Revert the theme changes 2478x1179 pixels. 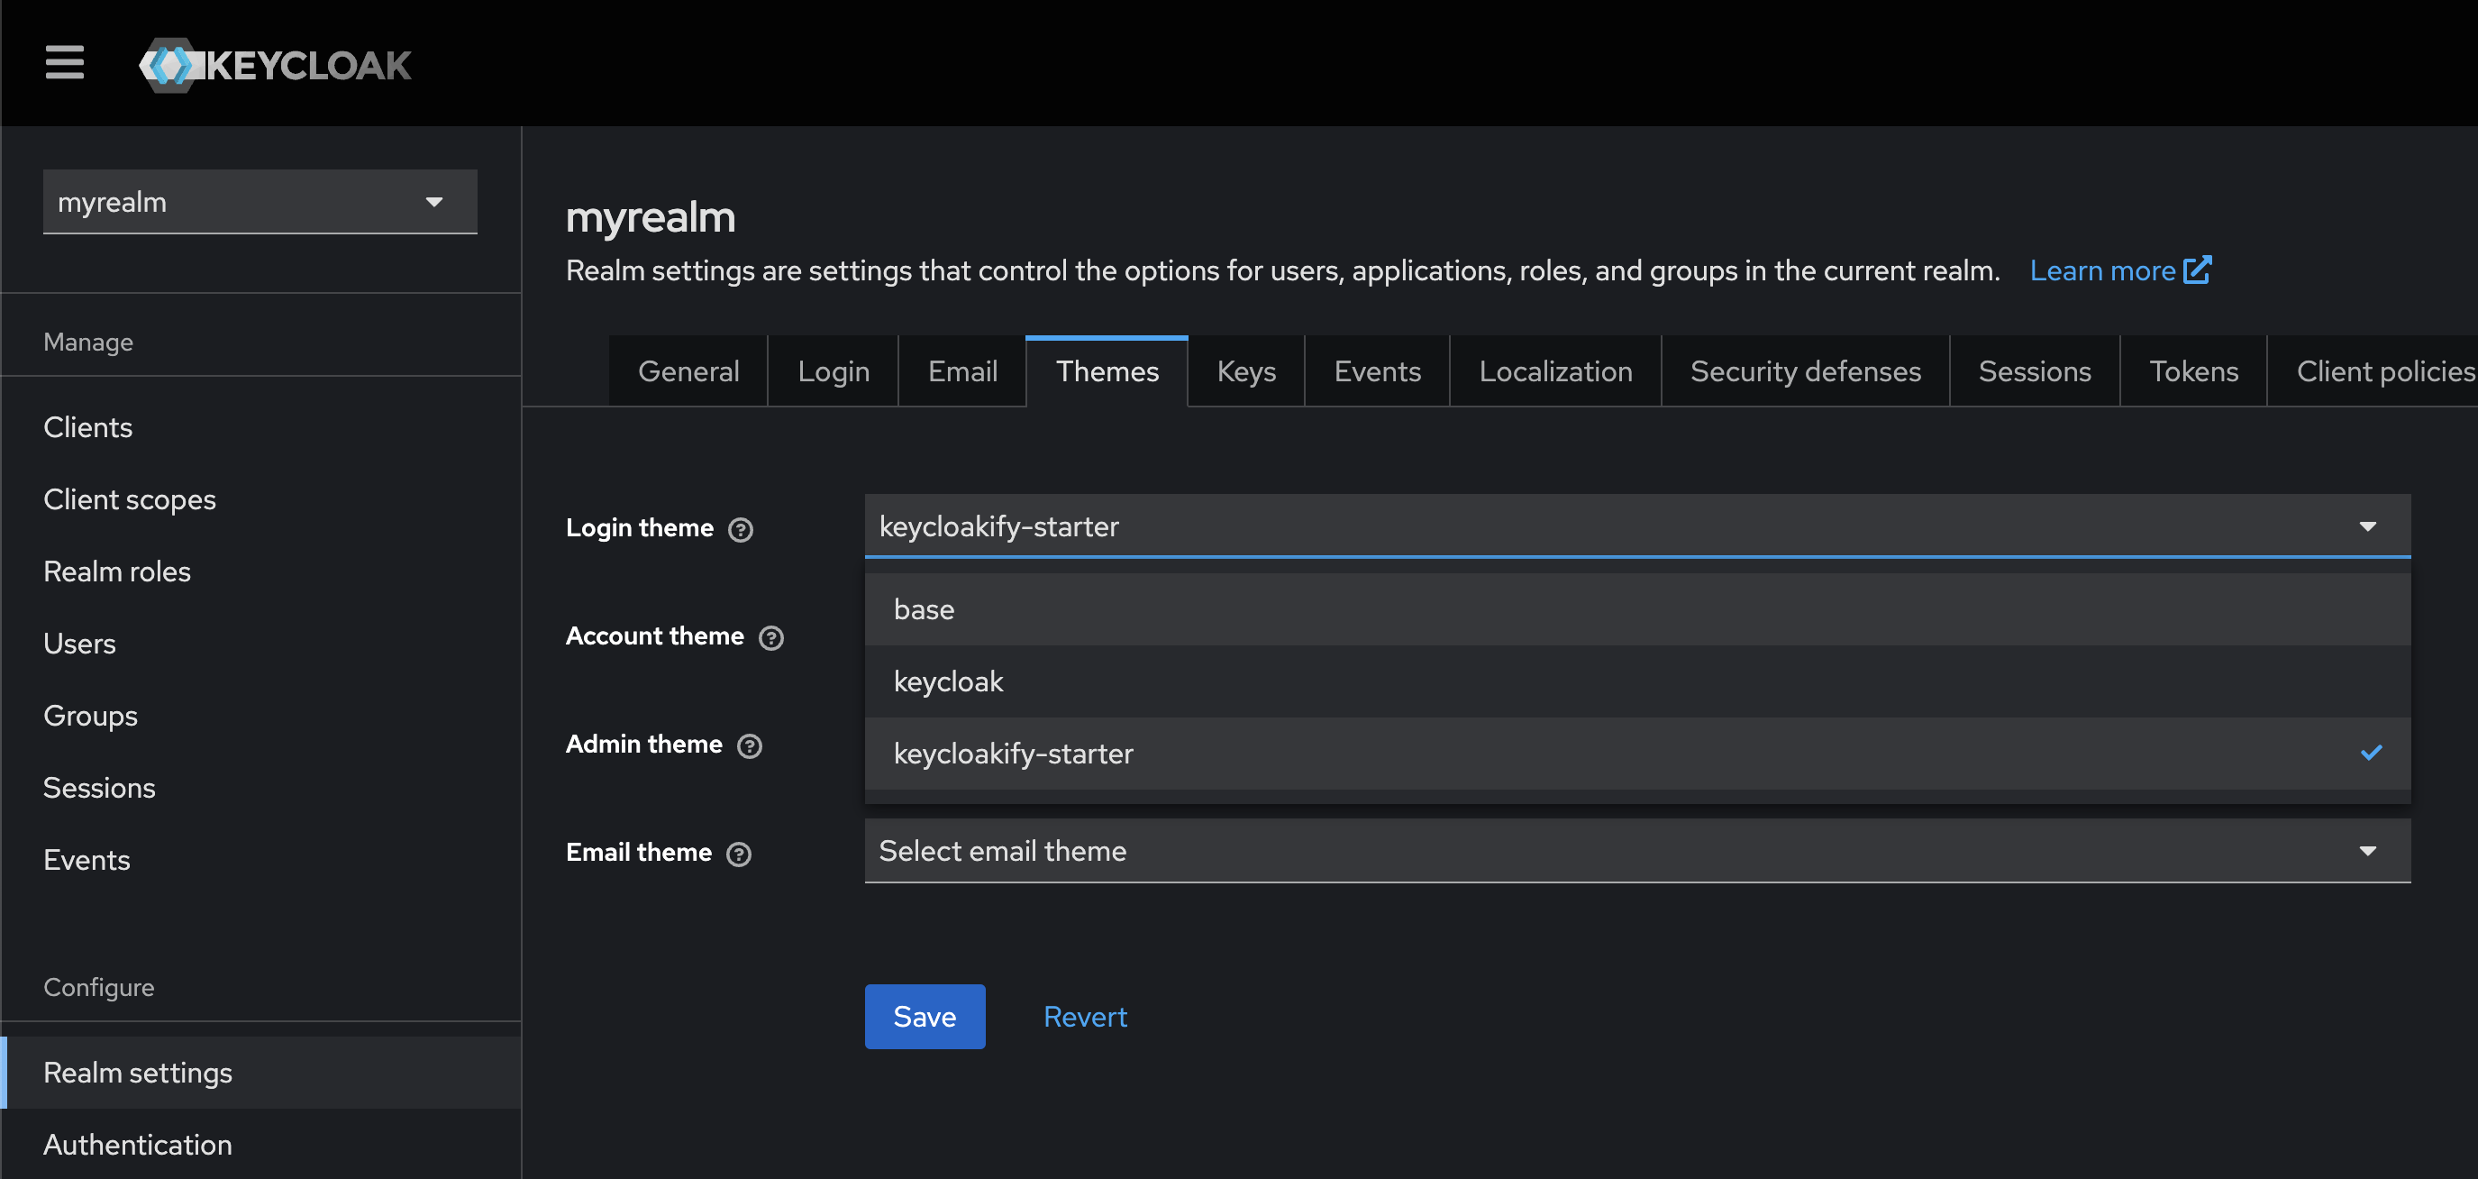tap(1084, 1017)
